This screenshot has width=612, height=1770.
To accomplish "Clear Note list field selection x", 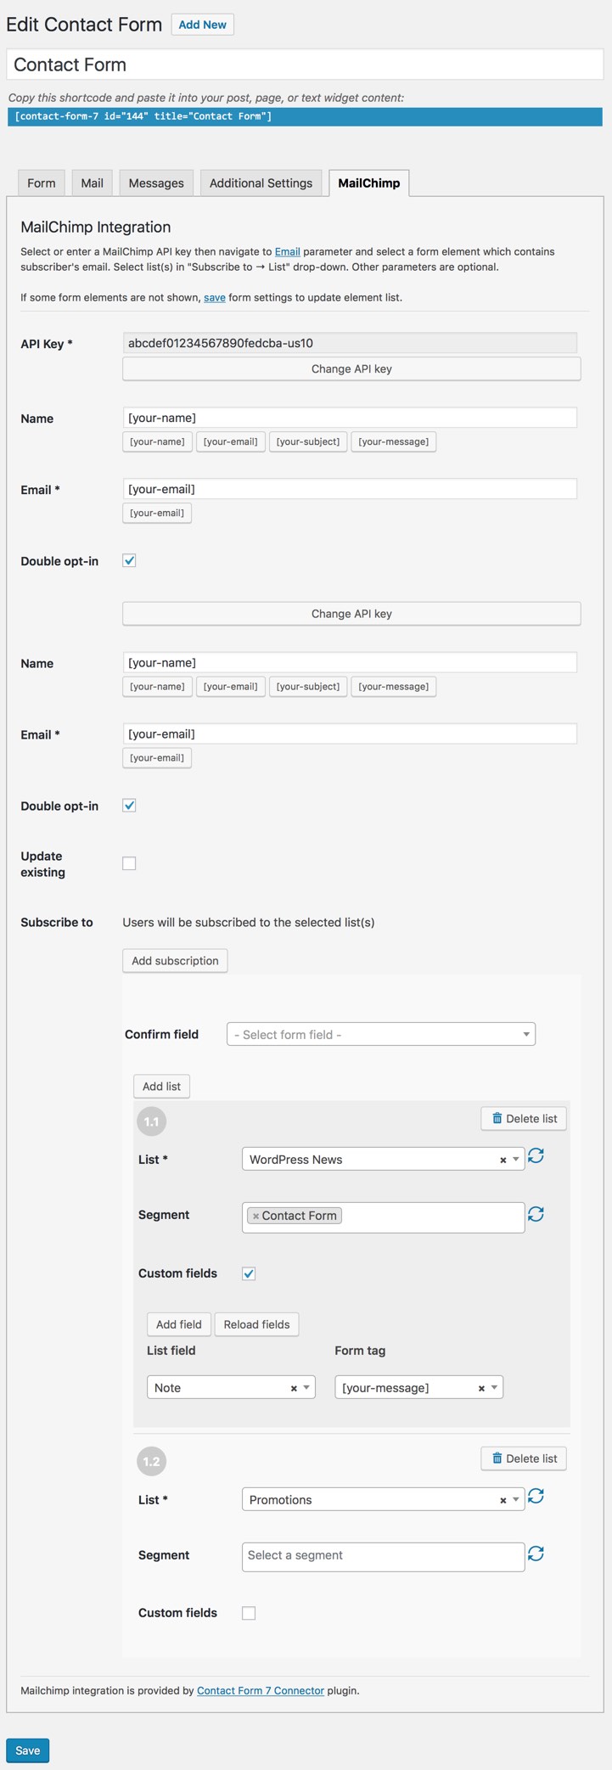I will [x=294, y=1388].
